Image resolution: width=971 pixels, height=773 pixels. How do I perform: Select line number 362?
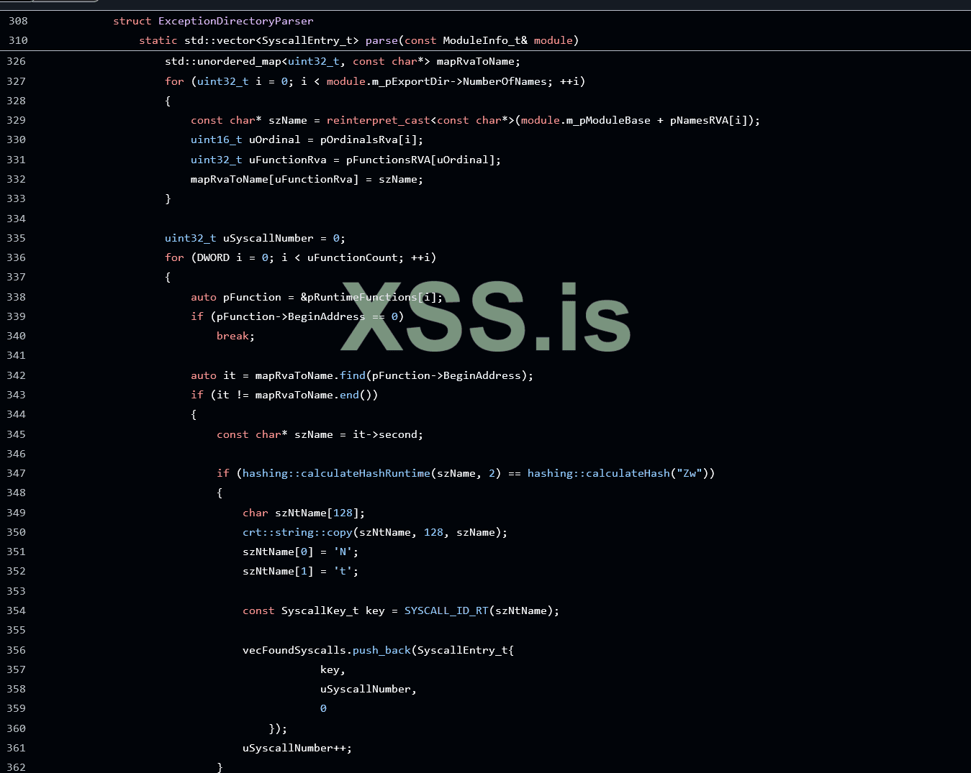click(16, 767)
